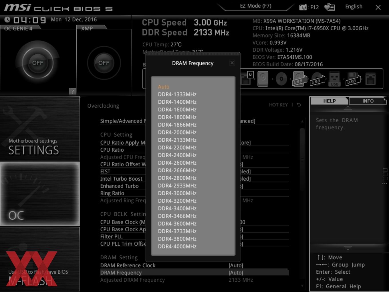Select DDR4-2600MHz from the list
The image size is (389, 292).
click(177, 163)
